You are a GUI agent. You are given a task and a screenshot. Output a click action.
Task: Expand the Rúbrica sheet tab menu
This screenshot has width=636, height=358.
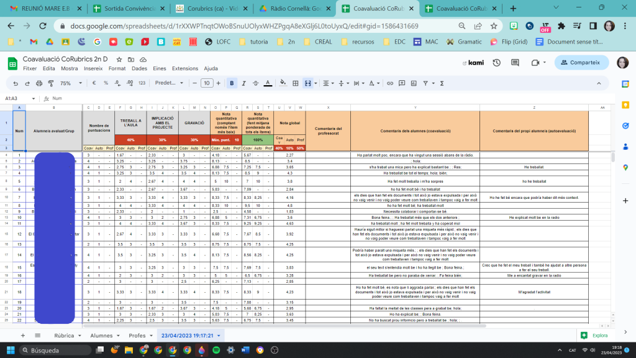pyautogui.click(x=80, y=336)
